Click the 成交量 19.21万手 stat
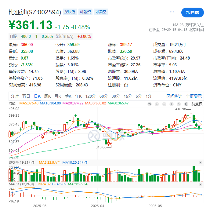Viewport: 210px width, 211px height. click(170, 45)
